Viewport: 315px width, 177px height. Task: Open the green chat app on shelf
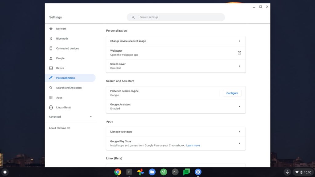coord(186,172)
